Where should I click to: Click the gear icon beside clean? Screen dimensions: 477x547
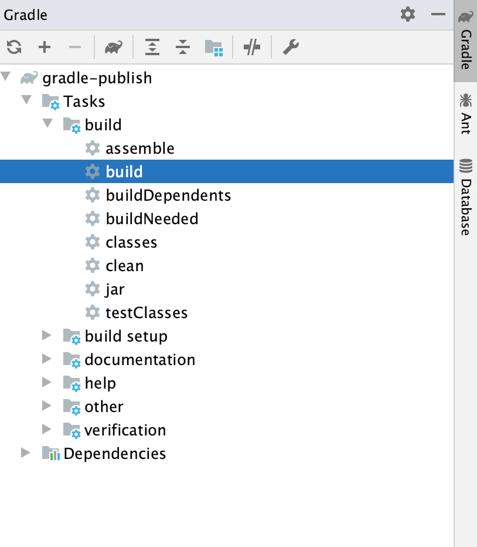[x=93, y=265]
